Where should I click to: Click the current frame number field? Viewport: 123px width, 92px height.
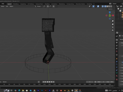coord(90,82)
